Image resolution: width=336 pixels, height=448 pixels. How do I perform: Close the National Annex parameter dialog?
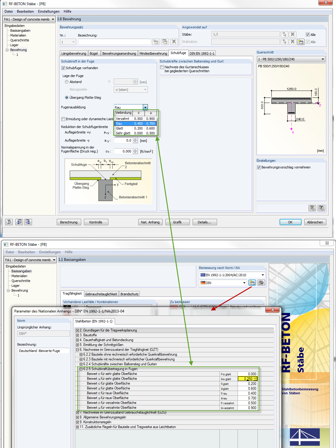point(273,310)
